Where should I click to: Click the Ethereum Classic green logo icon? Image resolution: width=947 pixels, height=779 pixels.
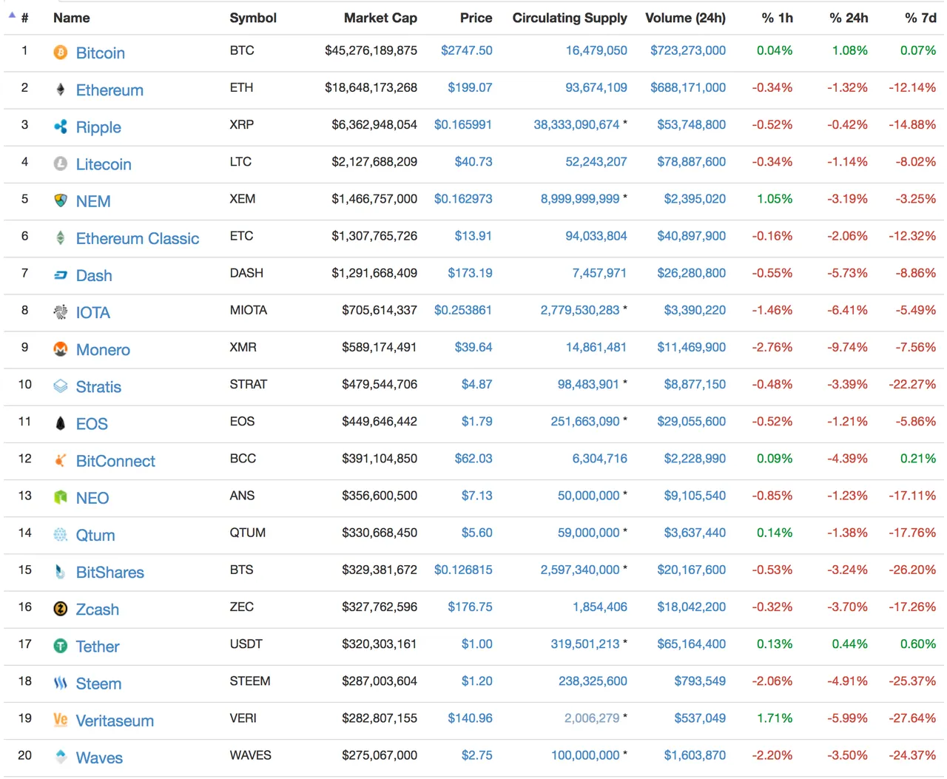pos(61,237)
